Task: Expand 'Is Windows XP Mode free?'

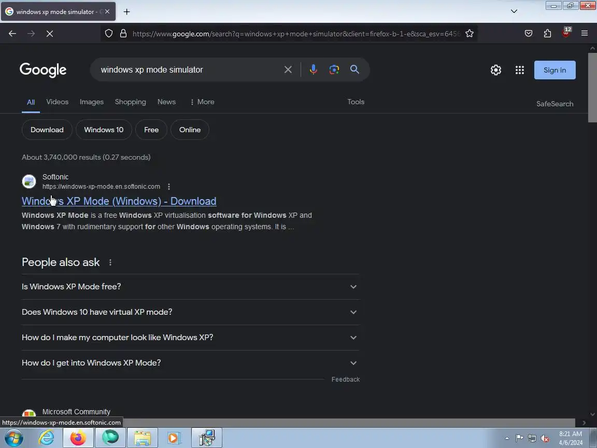Action: [x=190, y=286]
